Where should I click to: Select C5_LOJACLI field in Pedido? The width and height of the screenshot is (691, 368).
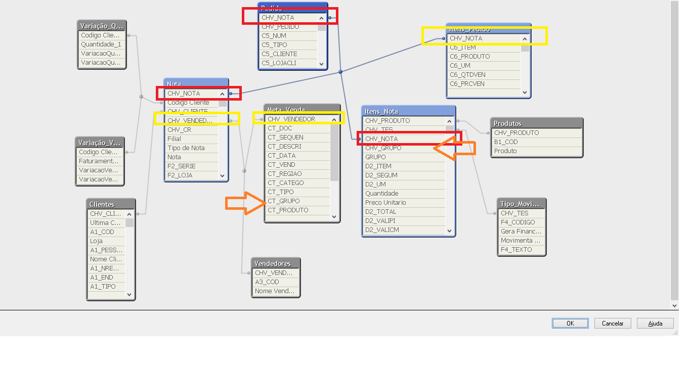288,63
